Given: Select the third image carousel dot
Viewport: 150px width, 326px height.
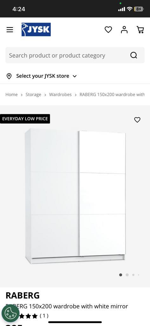Looking at the screenshot, I should click(133, 275).
